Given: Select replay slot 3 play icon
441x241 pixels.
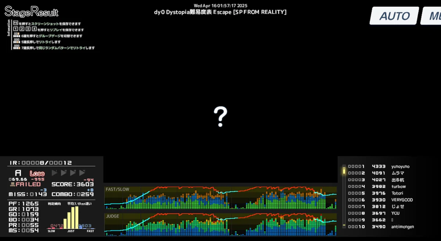Looking at the screenshot, I should click(73, 173).
